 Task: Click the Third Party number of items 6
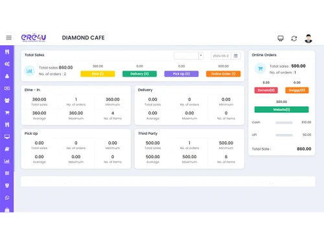click(x=226, y=157)
